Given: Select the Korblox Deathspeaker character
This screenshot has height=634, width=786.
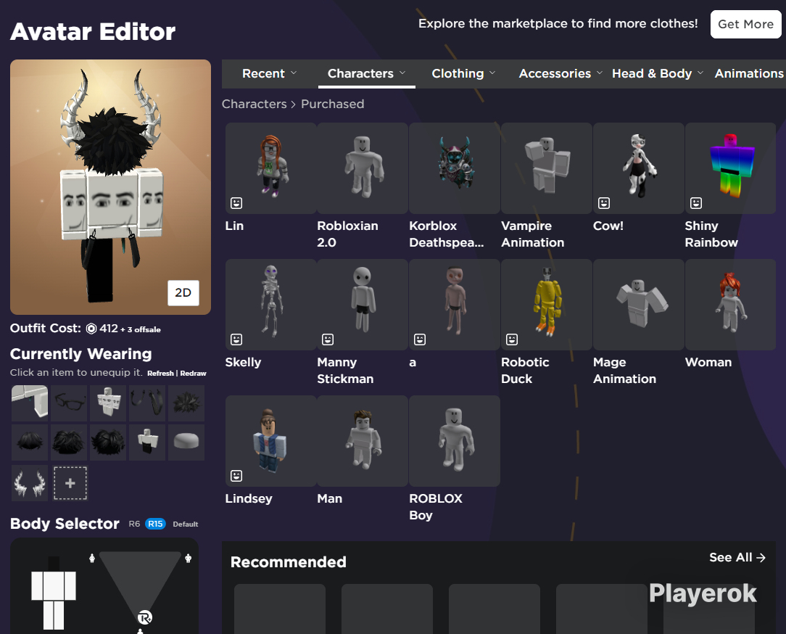Looking at the screenshot, I should (455, 168).
